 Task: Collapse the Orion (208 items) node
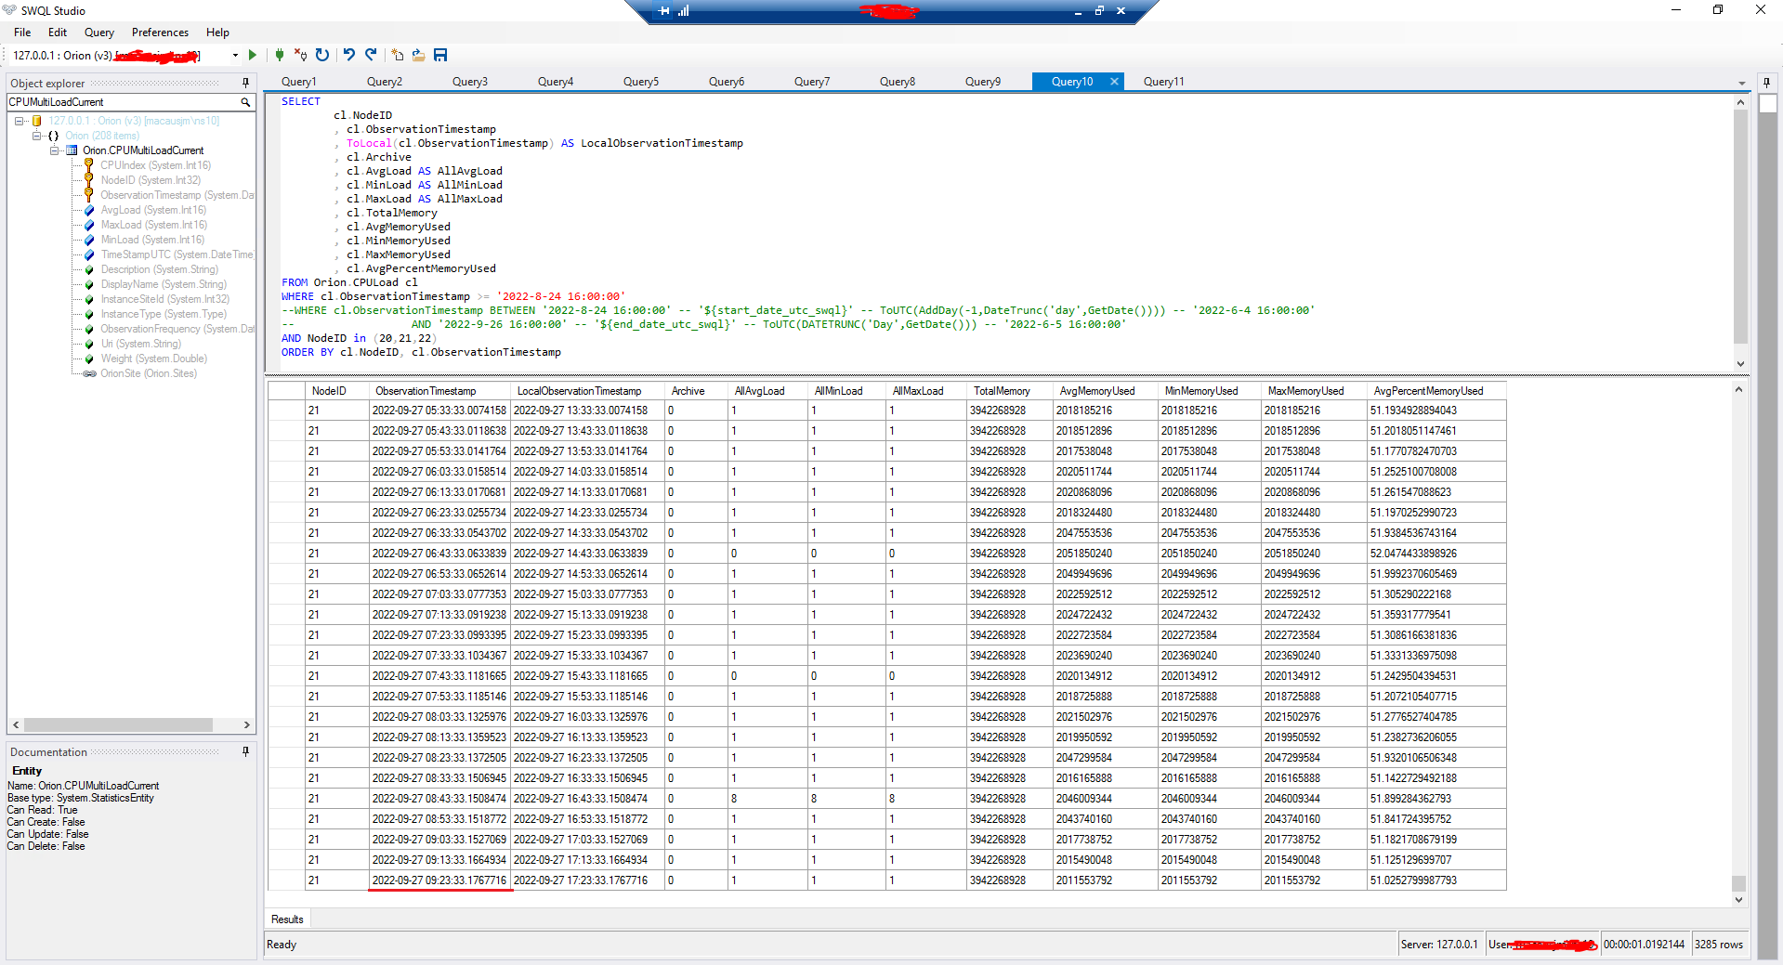[x=37, y=136]
